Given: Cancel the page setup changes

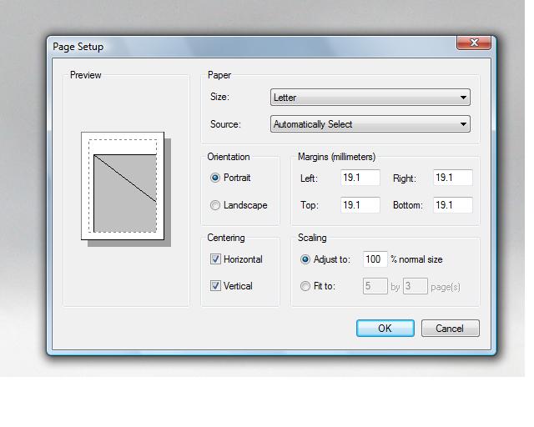Looking at the screenshot, I should [450, 328].
